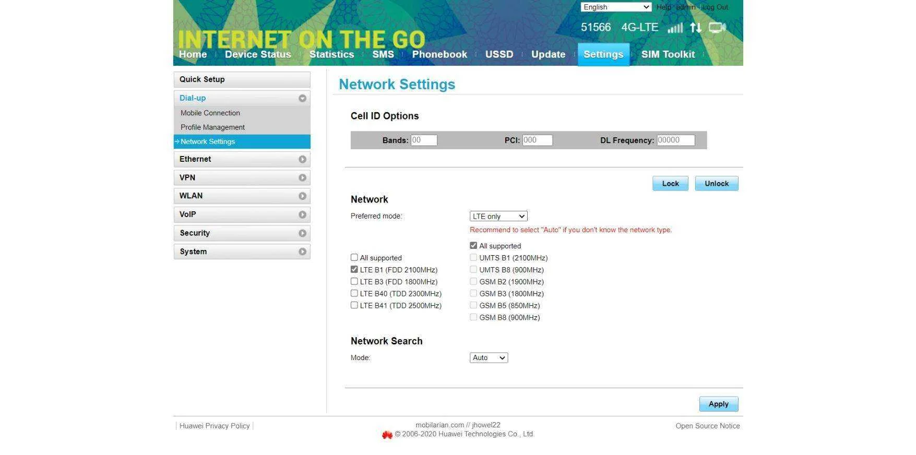Toggle the checked All supported checkbox above UMTS
This screenshot has width=916, height=455.
(473, 245)
